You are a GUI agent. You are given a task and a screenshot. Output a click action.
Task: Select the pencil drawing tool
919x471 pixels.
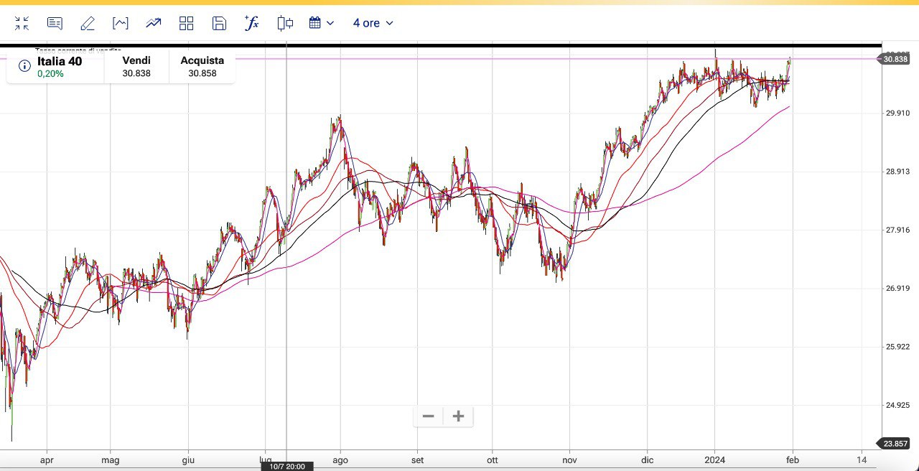pyautogui.click(x=88, y=24)
